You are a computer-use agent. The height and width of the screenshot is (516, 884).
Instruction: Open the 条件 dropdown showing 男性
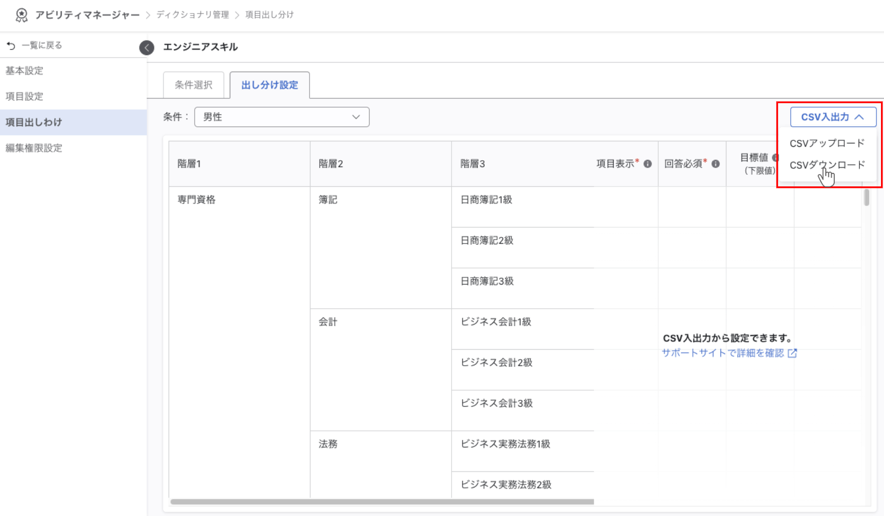(282, 117)
